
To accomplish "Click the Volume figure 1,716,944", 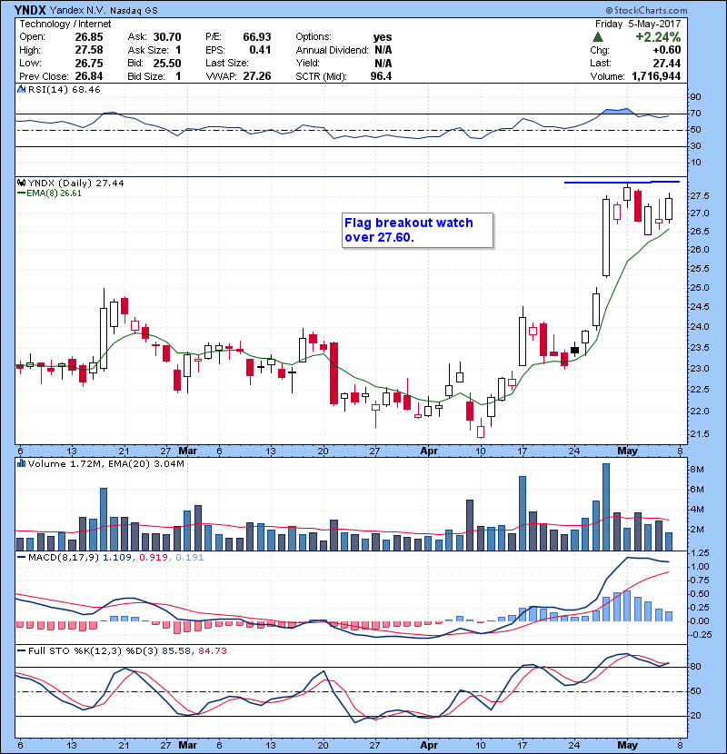I will point(656,76).
